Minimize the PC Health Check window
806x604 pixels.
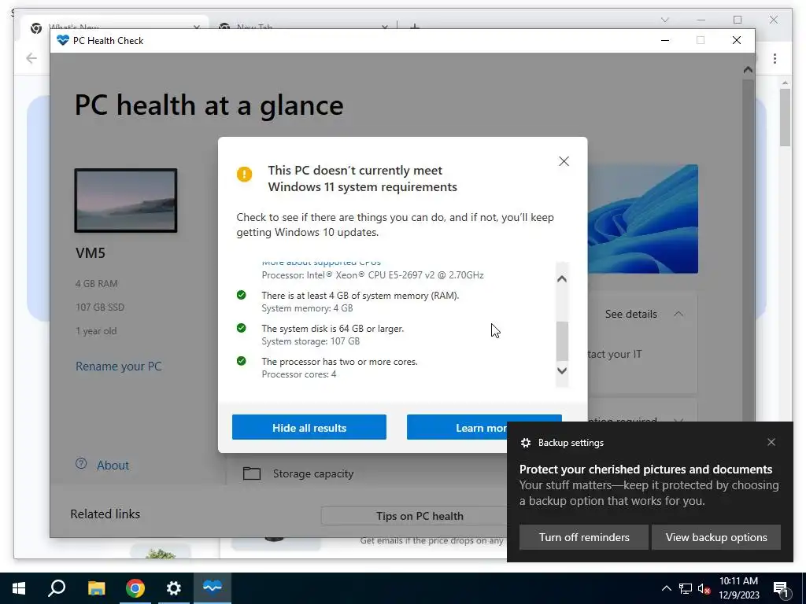[664, 41]
